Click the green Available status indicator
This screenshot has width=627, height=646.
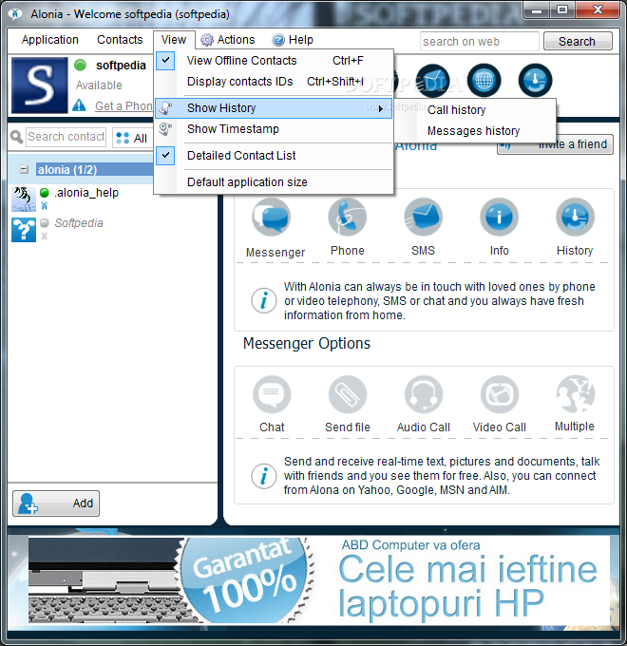[81, 66]
